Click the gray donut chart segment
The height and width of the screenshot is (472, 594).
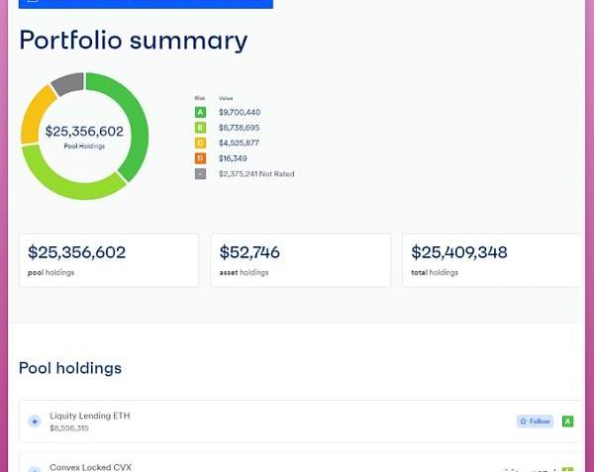click(67, 84)
